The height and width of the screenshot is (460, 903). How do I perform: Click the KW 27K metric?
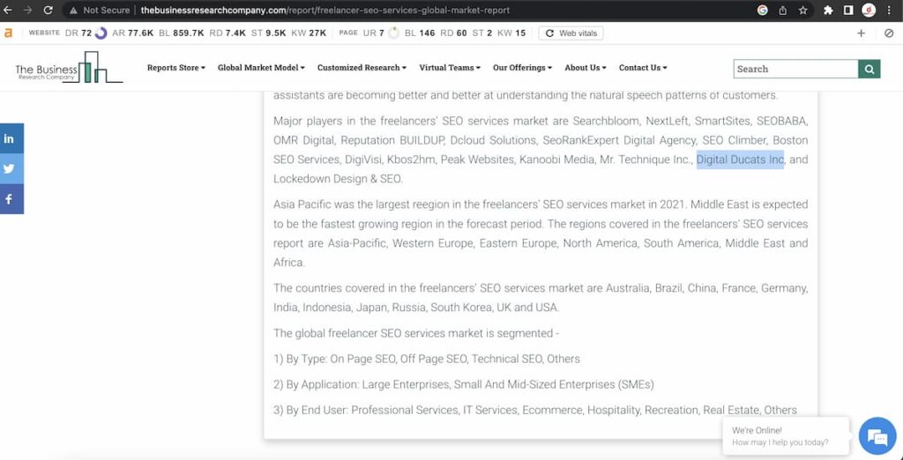pyautogui.click(x=309, y=33)
